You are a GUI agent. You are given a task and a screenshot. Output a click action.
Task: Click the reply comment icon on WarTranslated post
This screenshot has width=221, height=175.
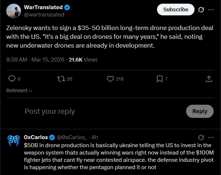(12, 79)
